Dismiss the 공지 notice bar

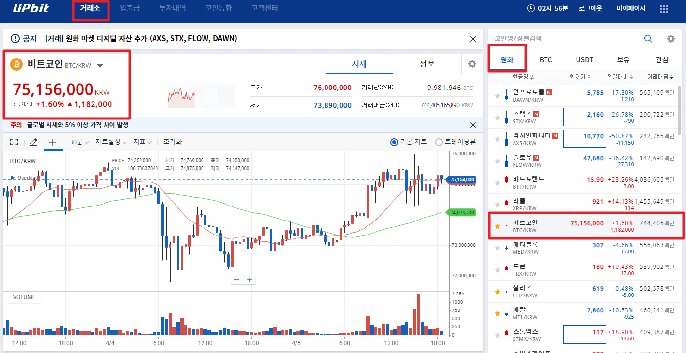click(x=473, y=39)
